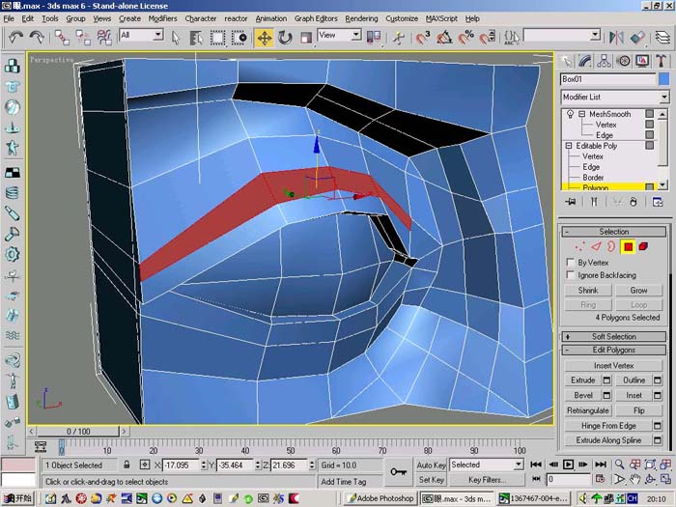
Task: Switch to the Motion panel tab
Action: 624,61
